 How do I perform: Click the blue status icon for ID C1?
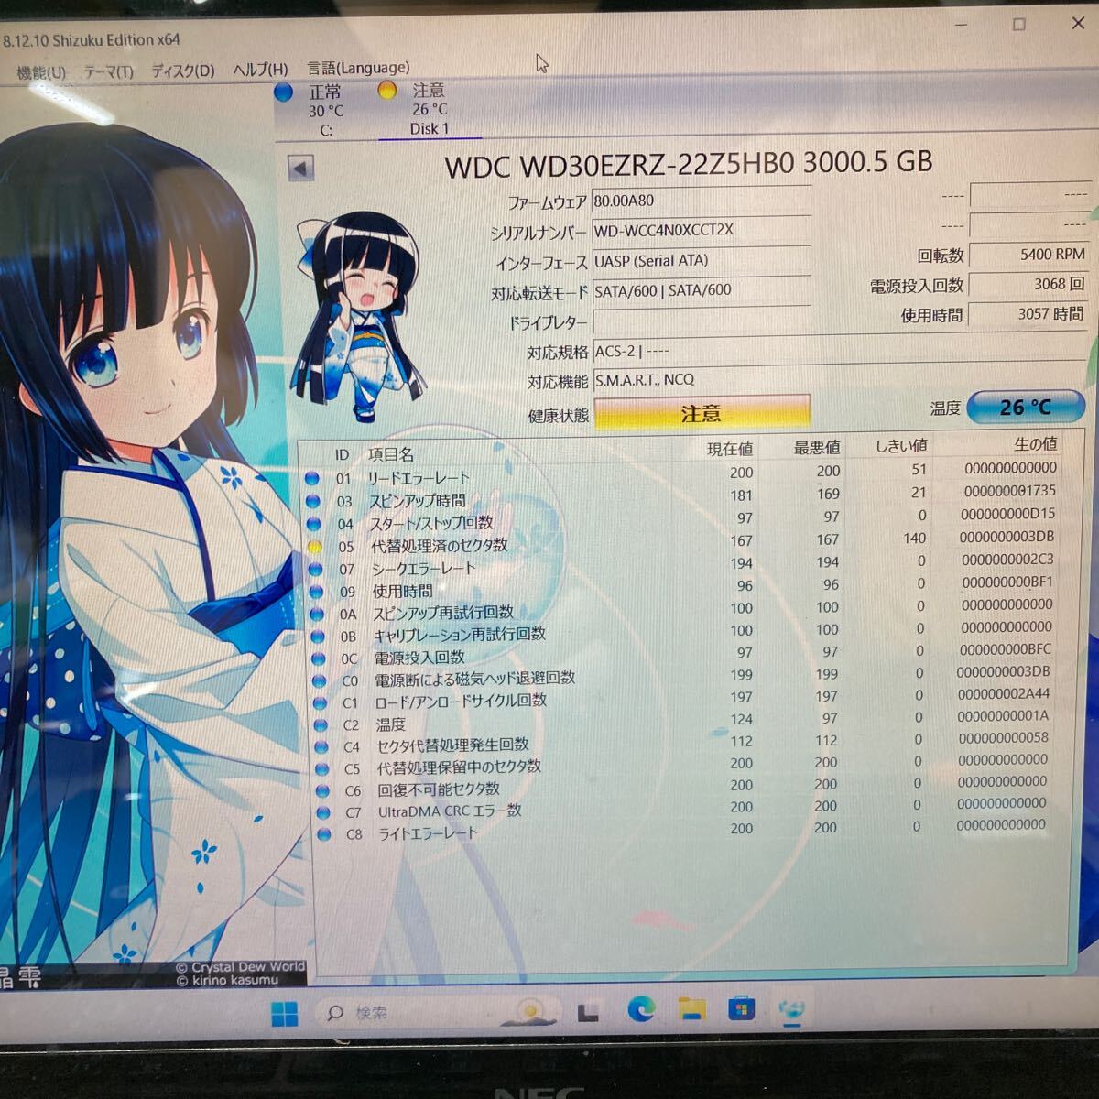[320, 702]
